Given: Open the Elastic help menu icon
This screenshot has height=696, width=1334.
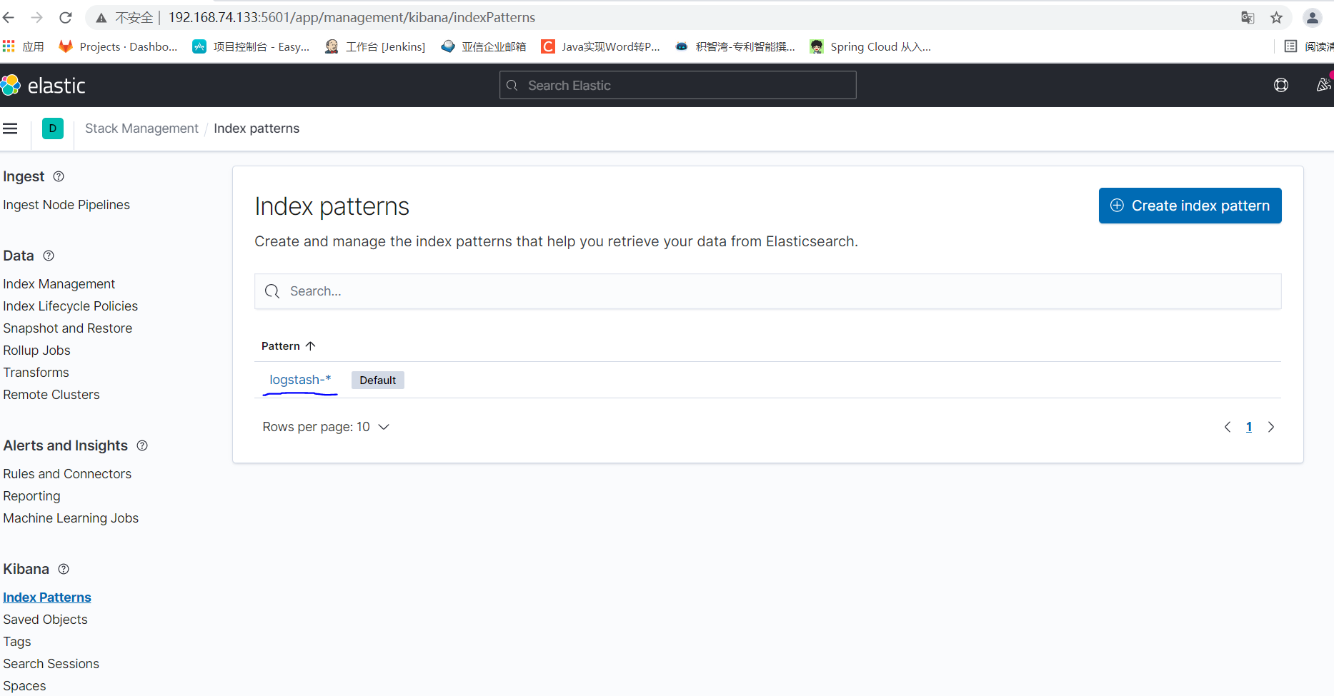Looking at the screenshot, I should (1281, 86).
